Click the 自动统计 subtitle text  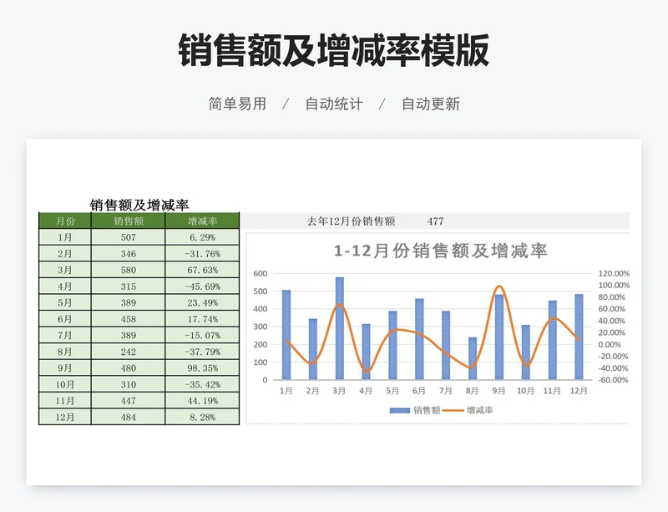(x=334, y=104)
